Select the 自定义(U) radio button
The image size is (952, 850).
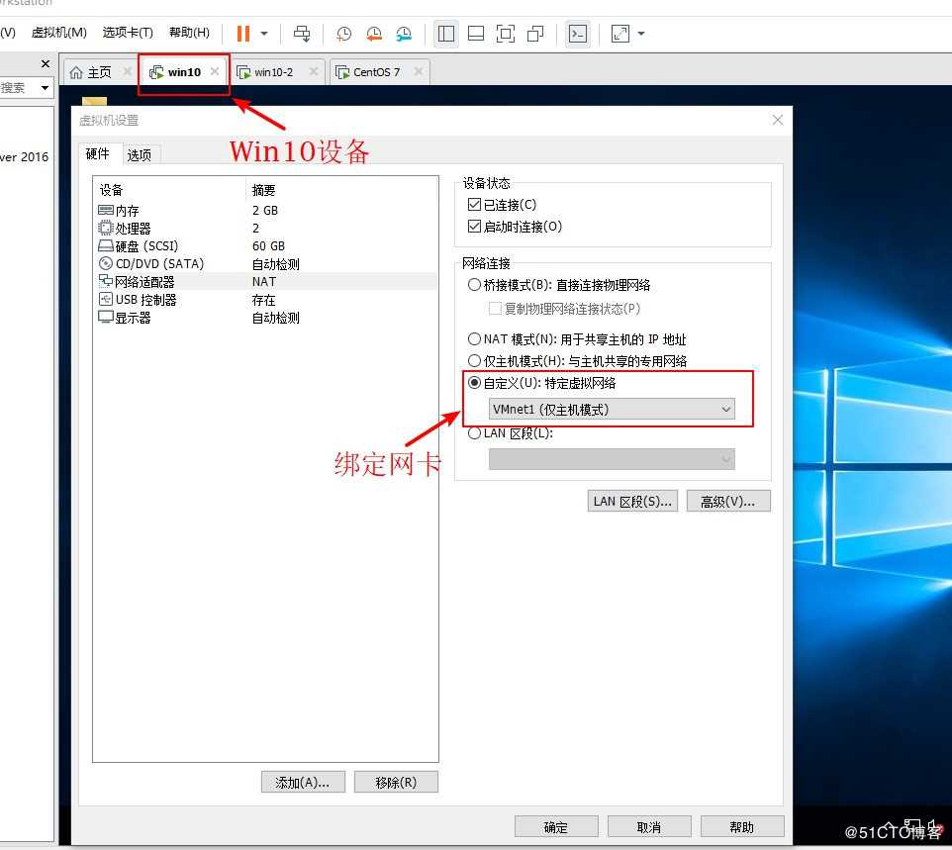pyautogui.click(x=474, y=383)
